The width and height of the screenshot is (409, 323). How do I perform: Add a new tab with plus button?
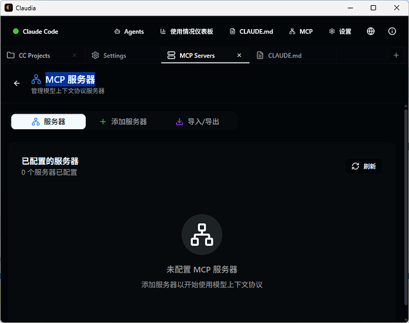pyautogui.click(x=396, y=56)
